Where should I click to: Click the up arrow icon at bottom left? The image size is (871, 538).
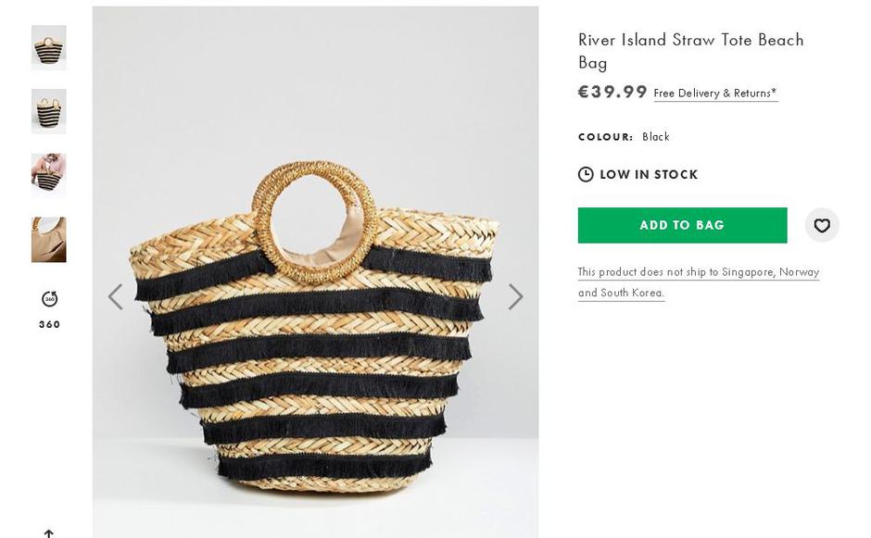(49, 532)
